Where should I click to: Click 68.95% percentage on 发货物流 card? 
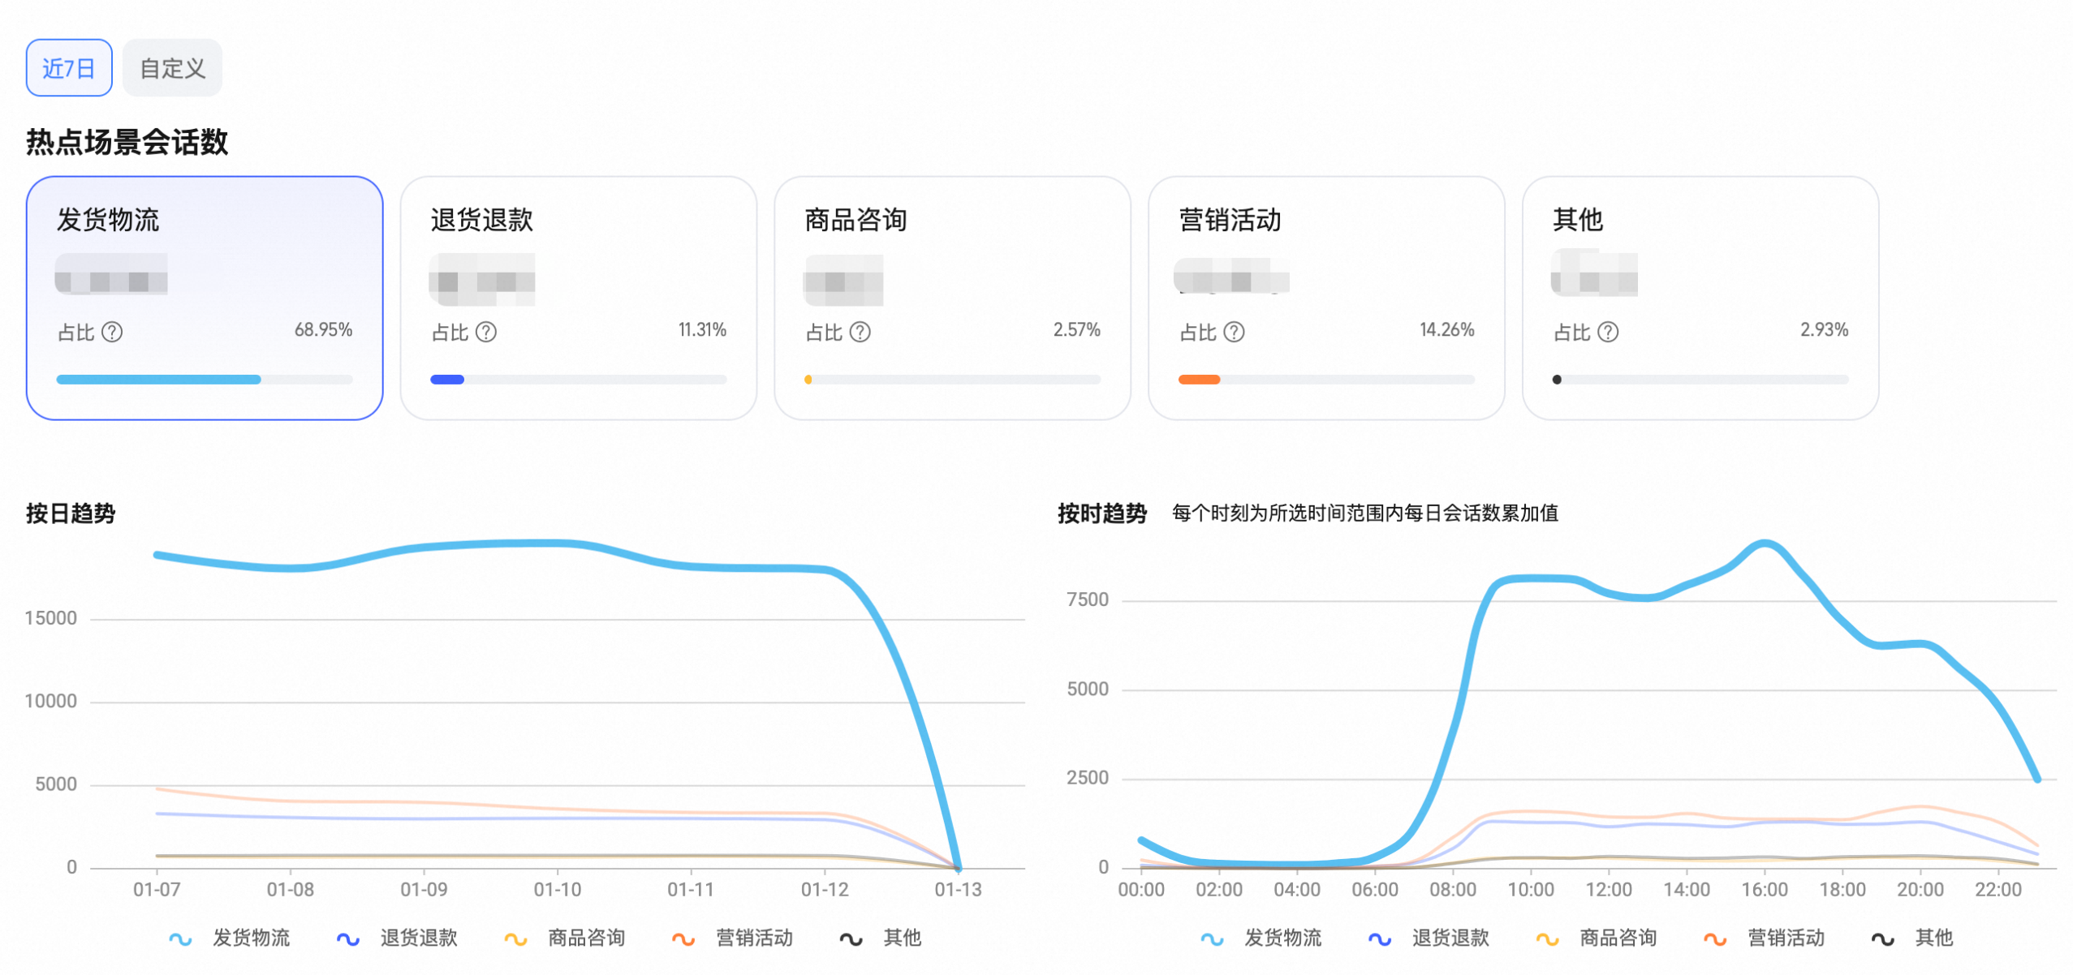pos(323,330)
